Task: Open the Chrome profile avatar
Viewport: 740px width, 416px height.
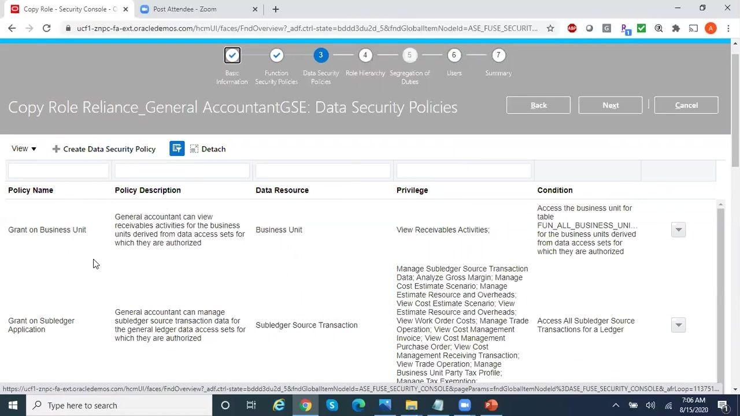Action: [711, 28]
